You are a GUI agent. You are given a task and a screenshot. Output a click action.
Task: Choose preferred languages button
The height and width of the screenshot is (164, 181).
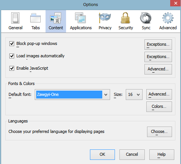pos(159,132)
